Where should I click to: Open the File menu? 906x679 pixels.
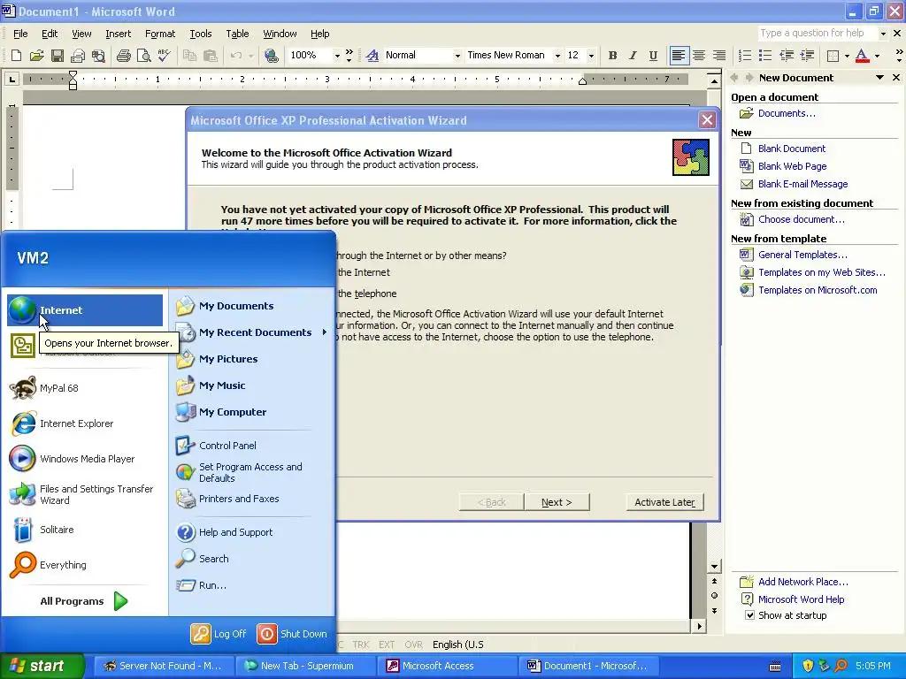20,34
